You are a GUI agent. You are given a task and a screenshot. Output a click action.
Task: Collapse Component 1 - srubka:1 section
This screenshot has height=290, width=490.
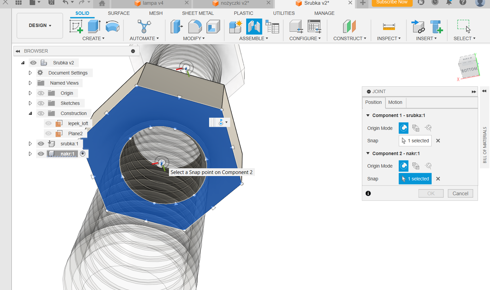(x=368, y=115)
